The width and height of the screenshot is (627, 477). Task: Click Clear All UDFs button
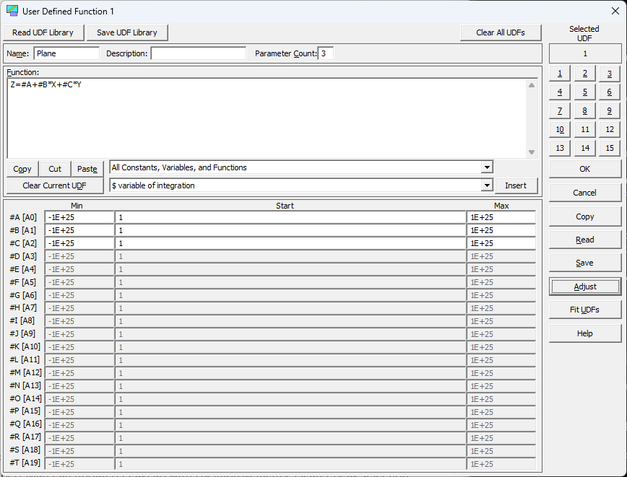501,32
